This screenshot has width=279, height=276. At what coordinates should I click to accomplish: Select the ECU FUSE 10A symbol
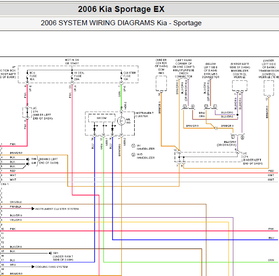(28, 76)
